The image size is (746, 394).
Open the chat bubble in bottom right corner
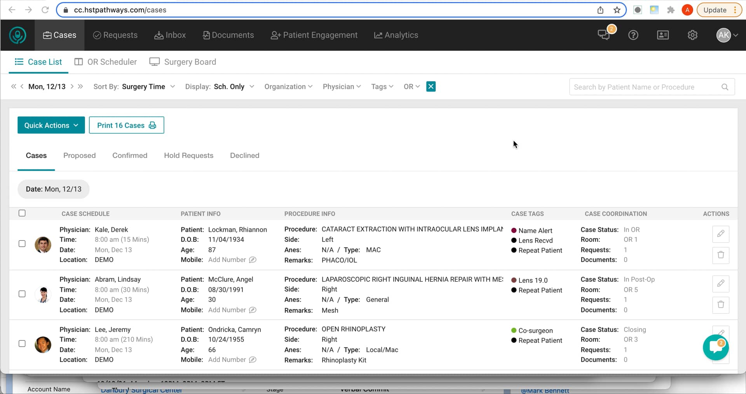[x=716, y=347]
